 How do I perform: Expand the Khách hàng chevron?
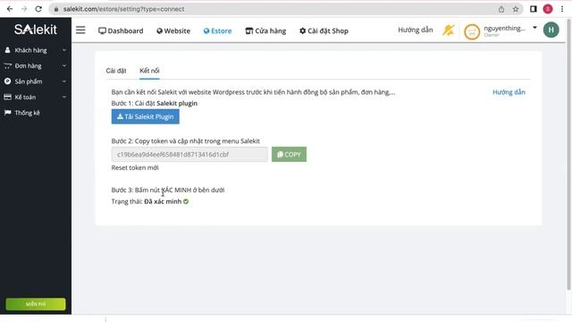point(64,50)
